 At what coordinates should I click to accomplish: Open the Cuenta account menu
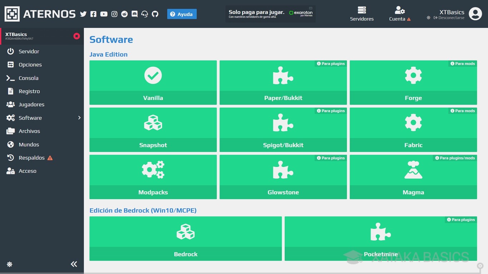coord(399,14)
